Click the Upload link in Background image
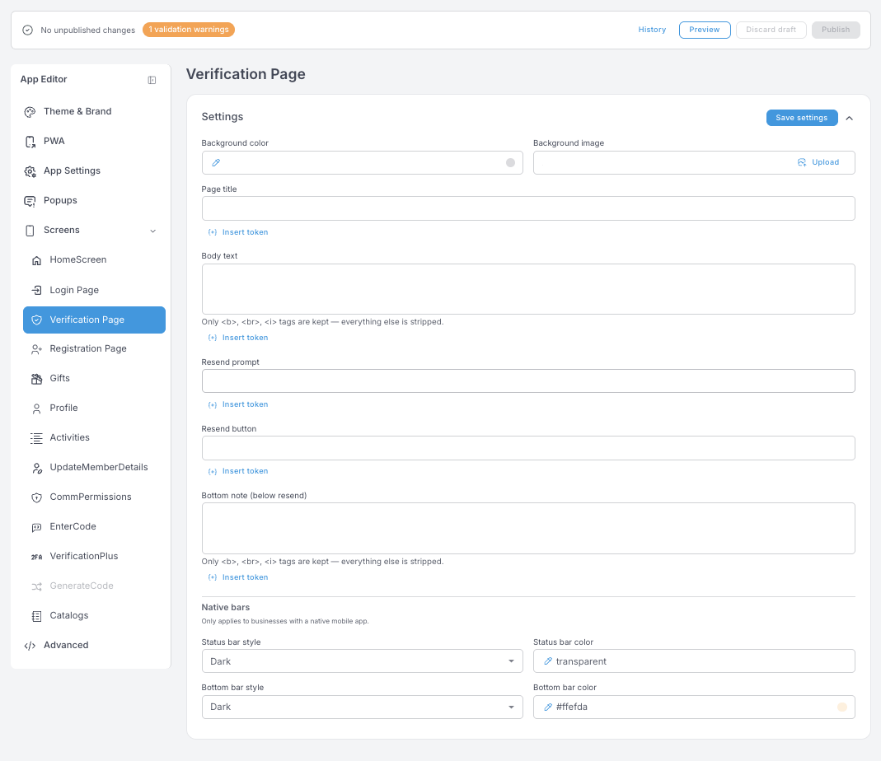 tap(825, 162)
